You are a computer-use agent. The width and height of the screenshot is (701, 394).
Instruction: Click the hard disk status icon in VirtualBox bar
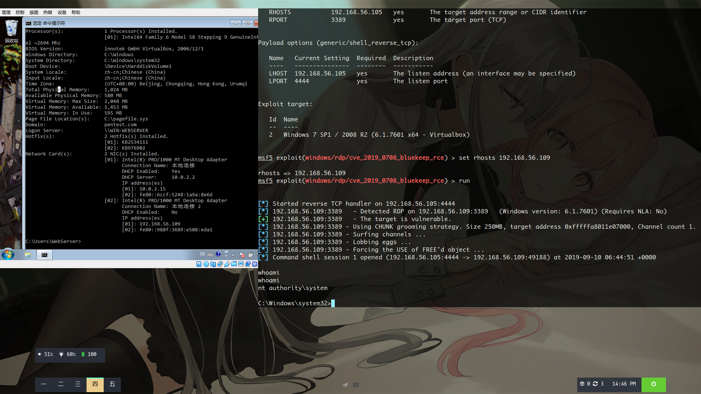[x=199, y=264]
